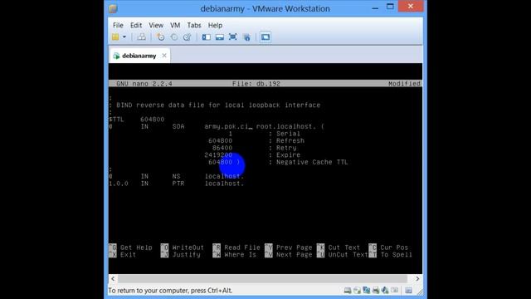Image resolution: width=531 pixels, height=299 pixels.
Task: Toggle the thumbnail bar view icon
Action: click(x=219, y=37)
